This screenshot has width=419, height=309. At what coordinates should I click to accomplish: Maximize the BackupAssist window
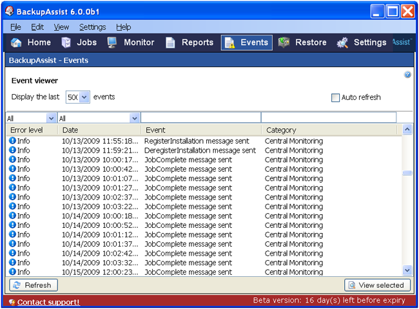pyautogui.click(x=393, y=12)
